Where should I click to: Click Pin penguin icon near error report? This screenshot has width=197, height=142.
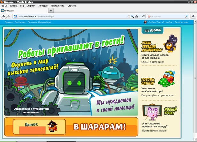pyautogui.click(x=145, y=22)
